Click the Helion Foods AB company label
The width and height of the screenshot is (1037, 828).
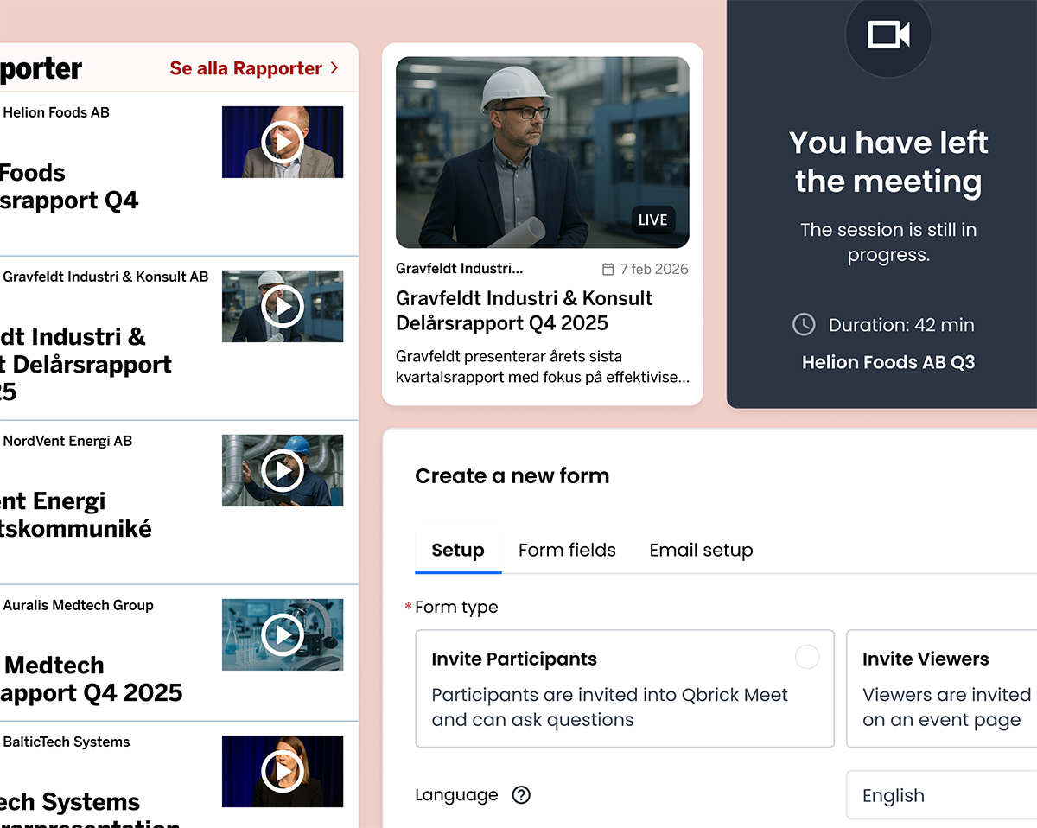click(x=56, y=112)
